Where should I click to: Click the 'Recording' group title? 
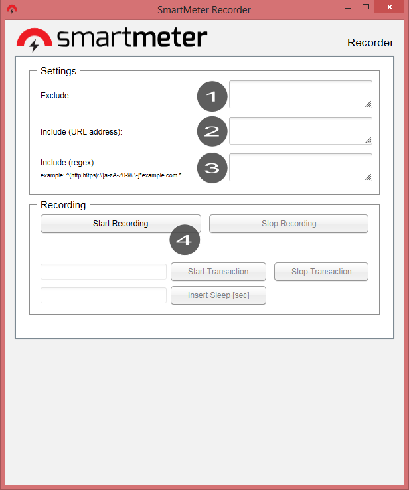pos(63,205)
